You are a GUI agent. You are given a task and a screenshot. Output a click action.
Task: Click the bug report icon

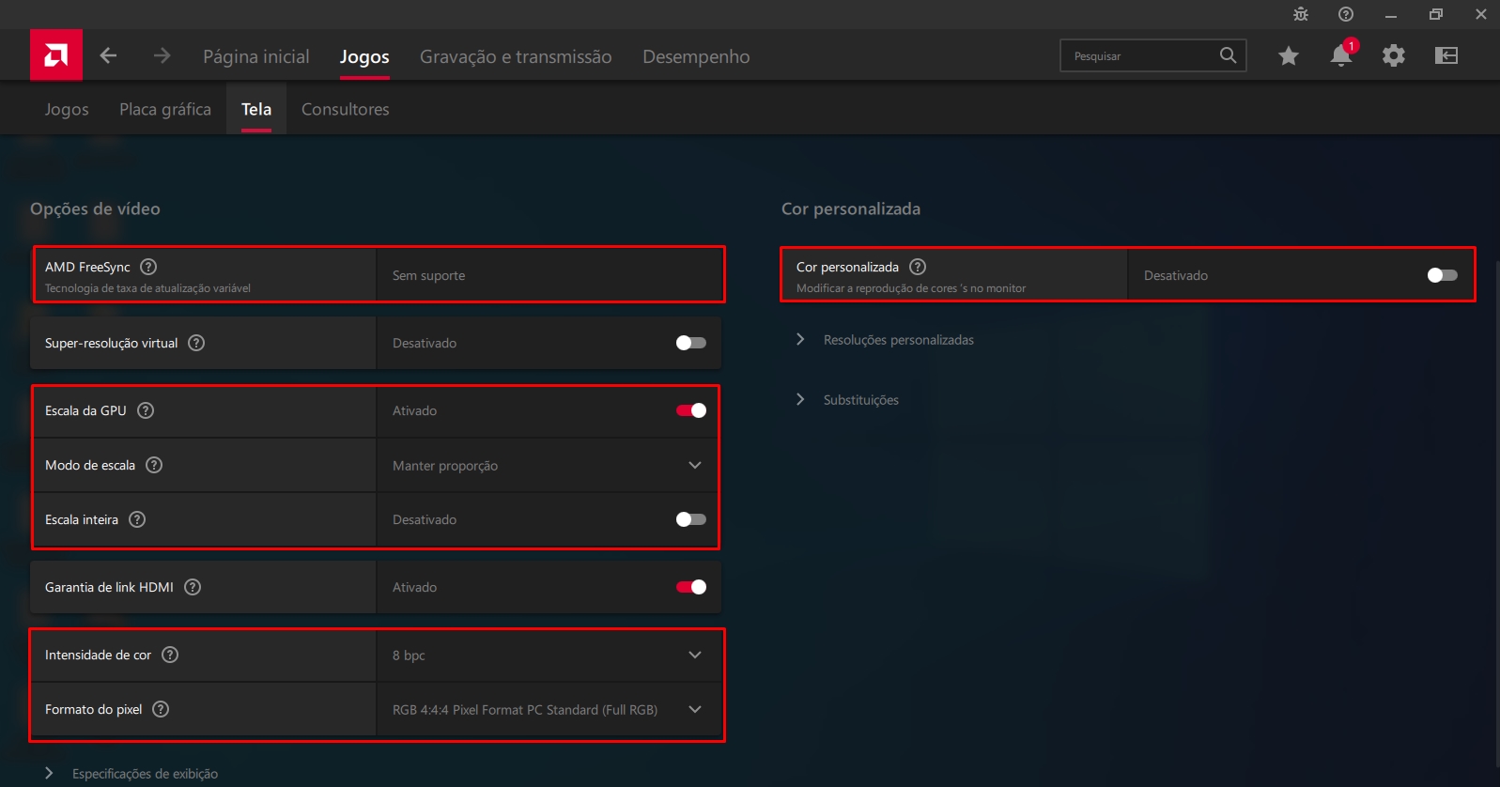tap(1301, 14)
